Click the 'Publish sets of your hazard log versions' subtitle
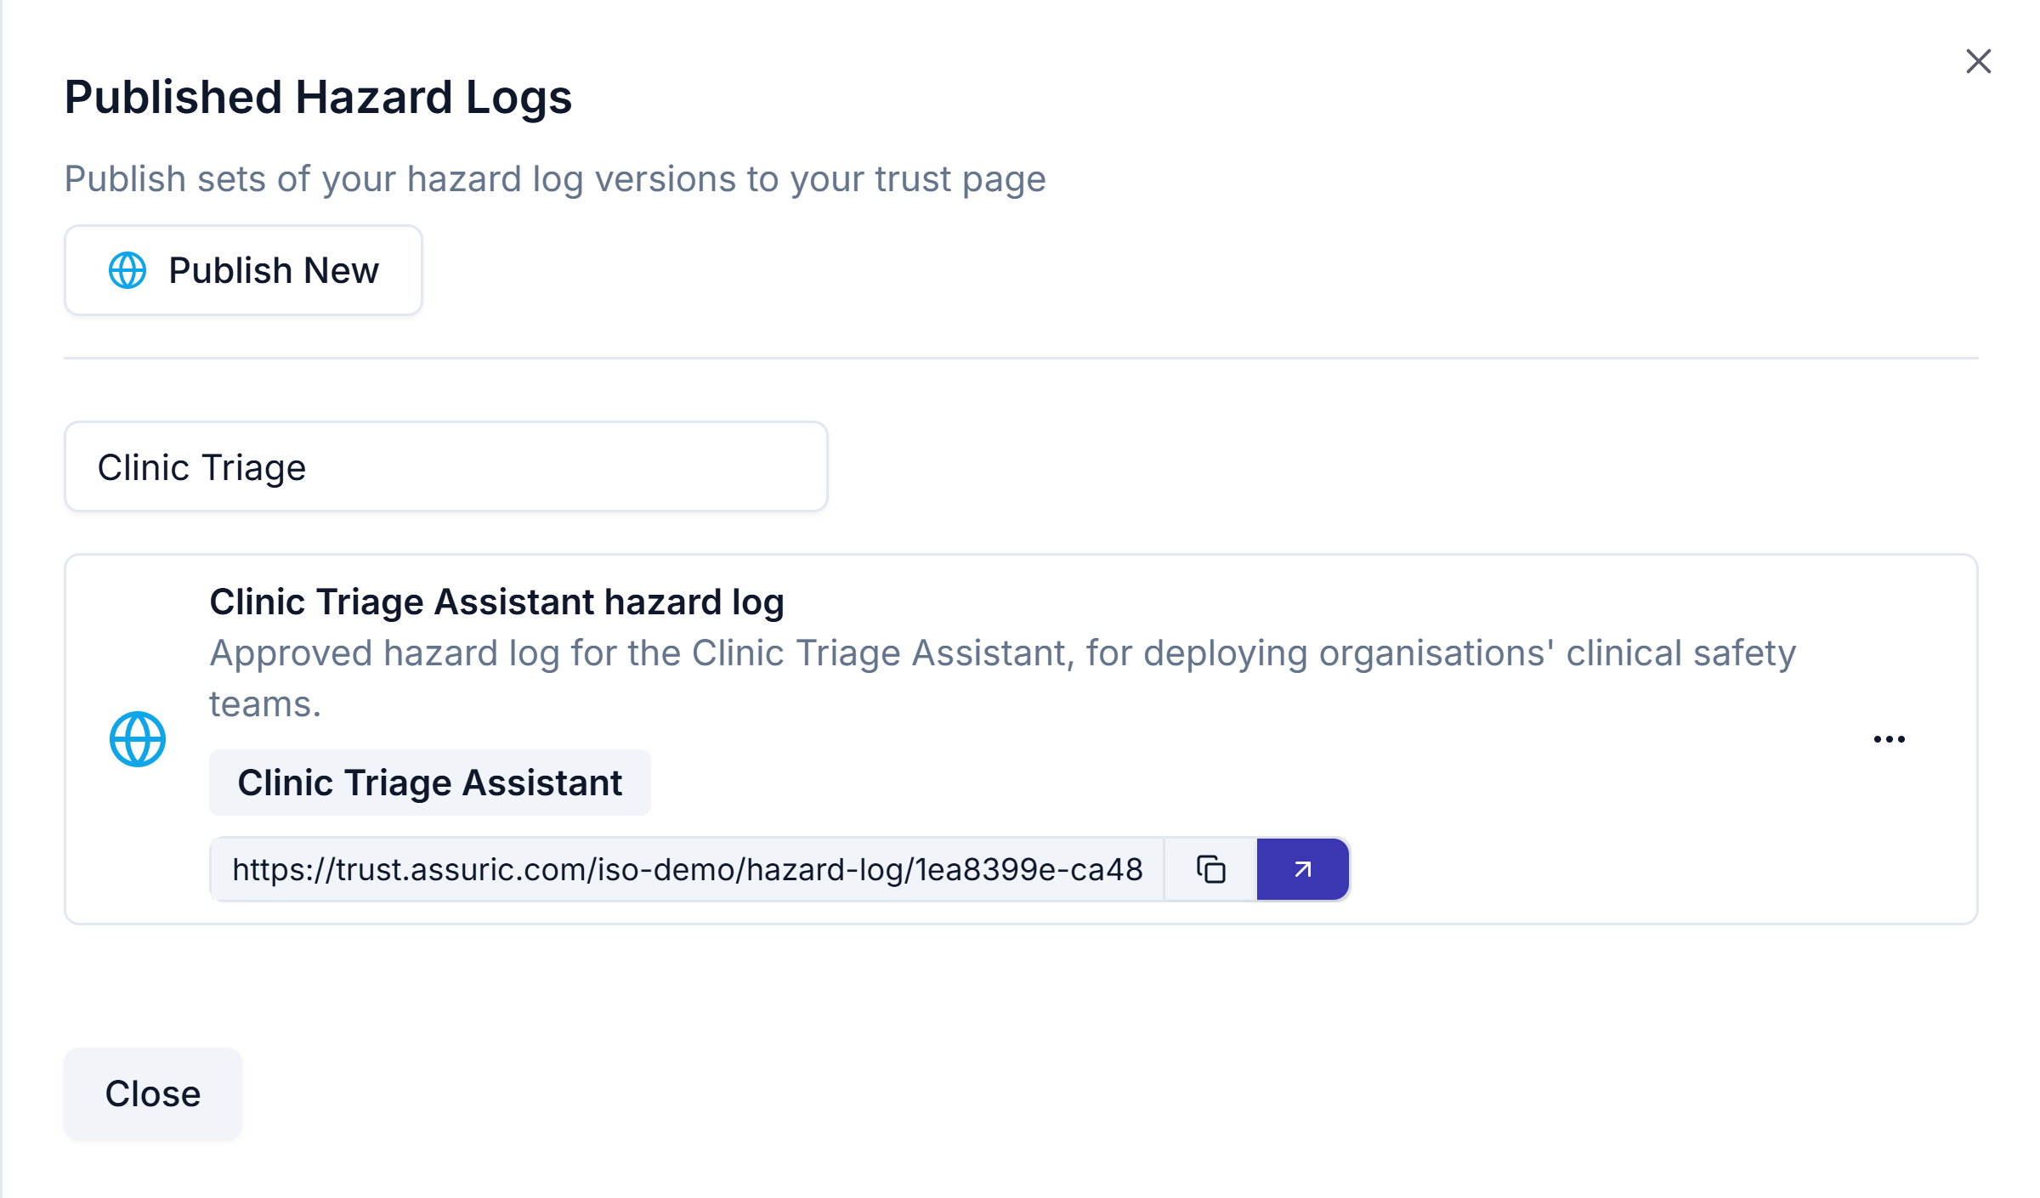The width and height of the screenshot is (2040, 1198). click(555, 179)
